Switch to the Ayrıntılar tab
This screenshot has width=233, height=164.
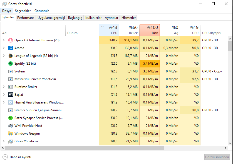click(111, 18)
